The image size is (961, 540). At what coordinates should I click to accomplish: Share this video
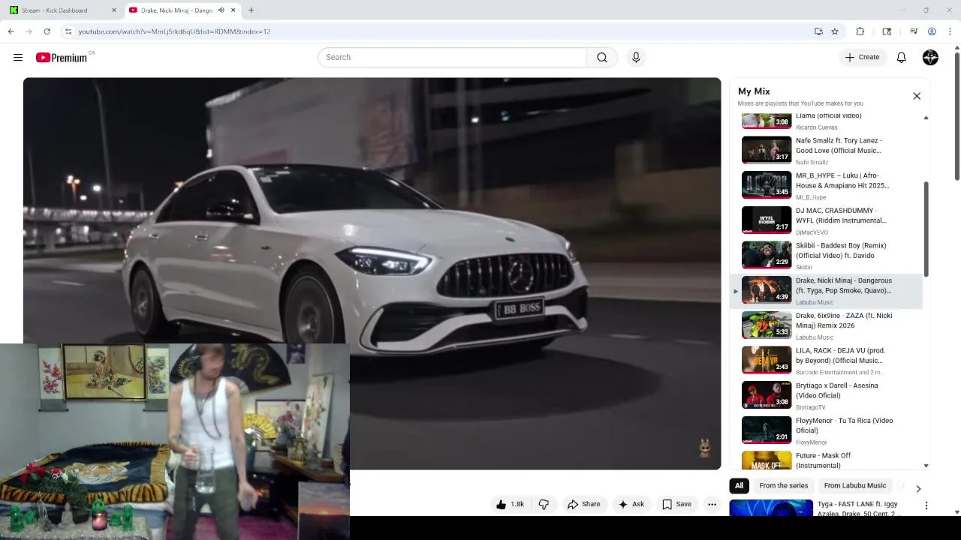click(584, 504)
